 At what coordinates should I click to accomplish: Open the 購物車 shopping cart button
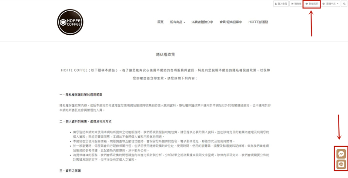(296, 4)
